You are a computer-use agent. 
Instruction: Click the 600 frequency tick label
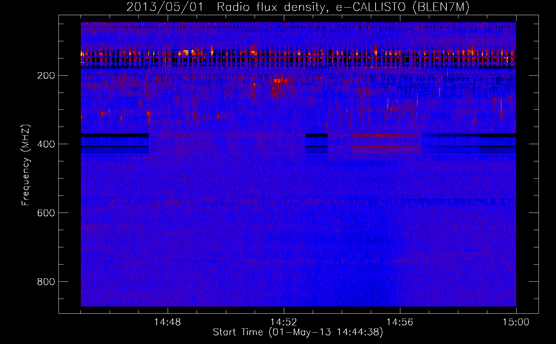point(46,213)
